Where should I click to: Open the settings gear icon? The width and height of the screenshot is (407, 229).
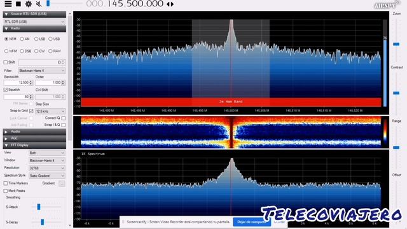point(29,4)
